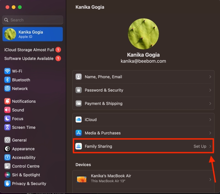Expand Password & Security chevron
This screenshot has width=220, height=194.
(210, 90)
